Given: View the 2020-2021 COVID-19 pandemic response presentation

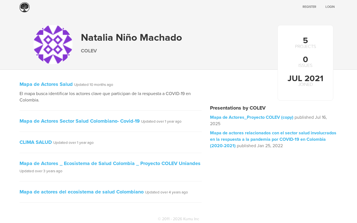Looking at the screenshot, I should click(273, 139).
